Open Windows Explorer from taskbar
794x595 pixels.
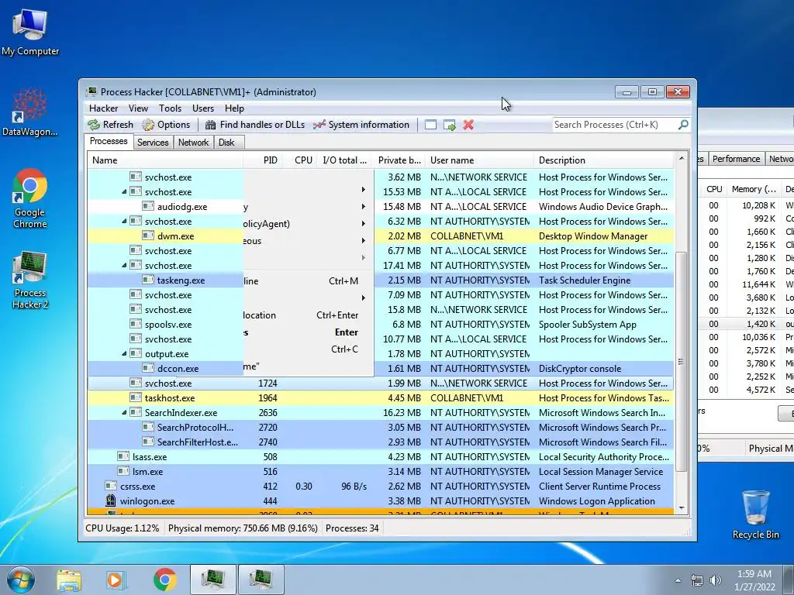click(x=69, y=580)
